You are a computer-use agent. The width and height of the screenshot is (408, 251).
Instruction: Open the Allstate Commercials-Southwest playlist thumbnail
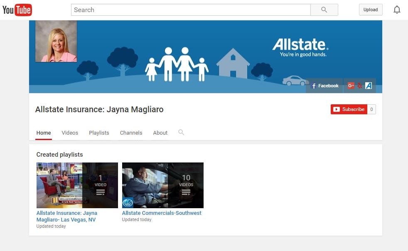click(163, 185)
